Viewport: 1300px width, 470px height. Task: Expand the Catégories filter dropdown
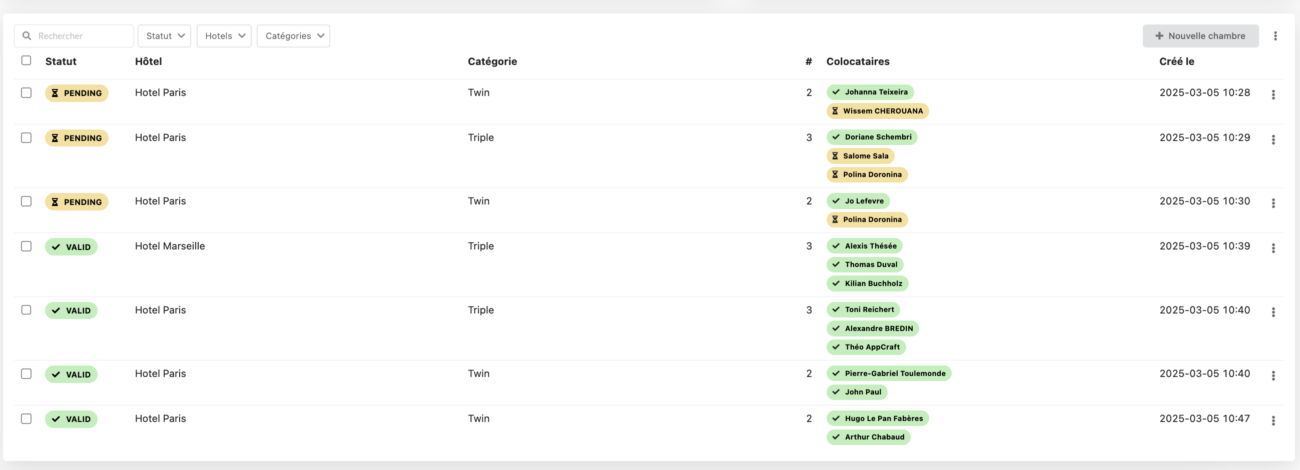pos(293,36)
